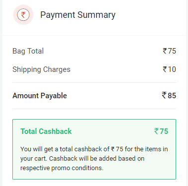
Task: Click the Amount Payable value ₹85
Action: point(169,95)
